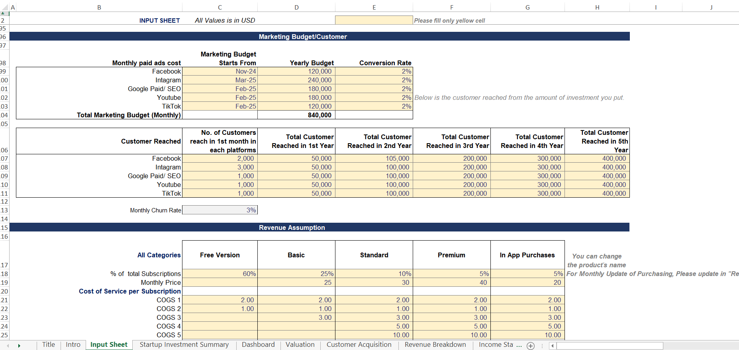The image size is (739, 350).
Task: Click the horizontal scrollbar left arrow
Action: pos(552,346)
